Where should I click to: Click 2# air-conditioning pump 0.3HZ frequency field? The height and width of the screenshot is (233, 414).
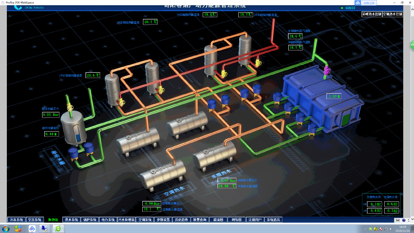(391, 211)
